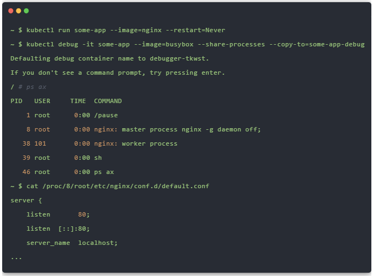Viewport: 373px width, 276px height.
Task: Click the 'server_name localhost;' line
Action: [x=72, y=243]
